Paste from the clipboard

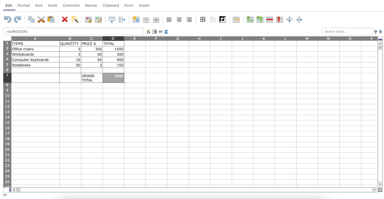point(51,19)
